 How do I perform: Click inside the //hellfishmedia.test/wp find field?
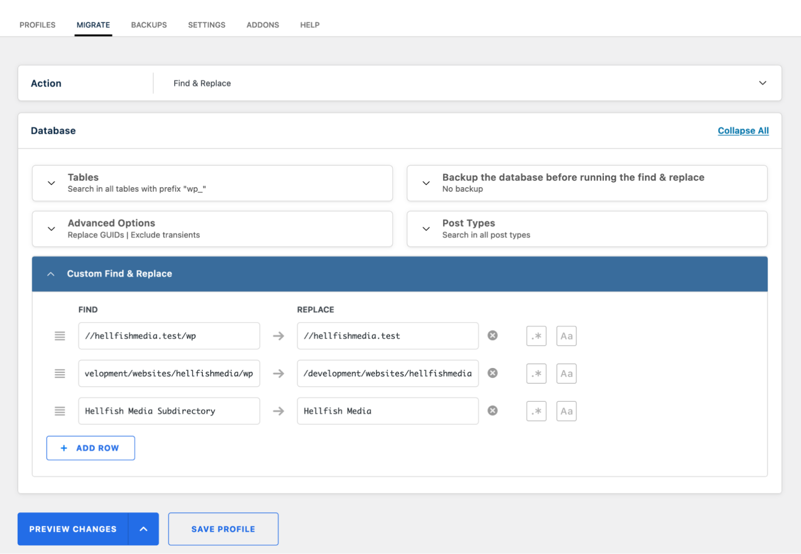point(169,336)
